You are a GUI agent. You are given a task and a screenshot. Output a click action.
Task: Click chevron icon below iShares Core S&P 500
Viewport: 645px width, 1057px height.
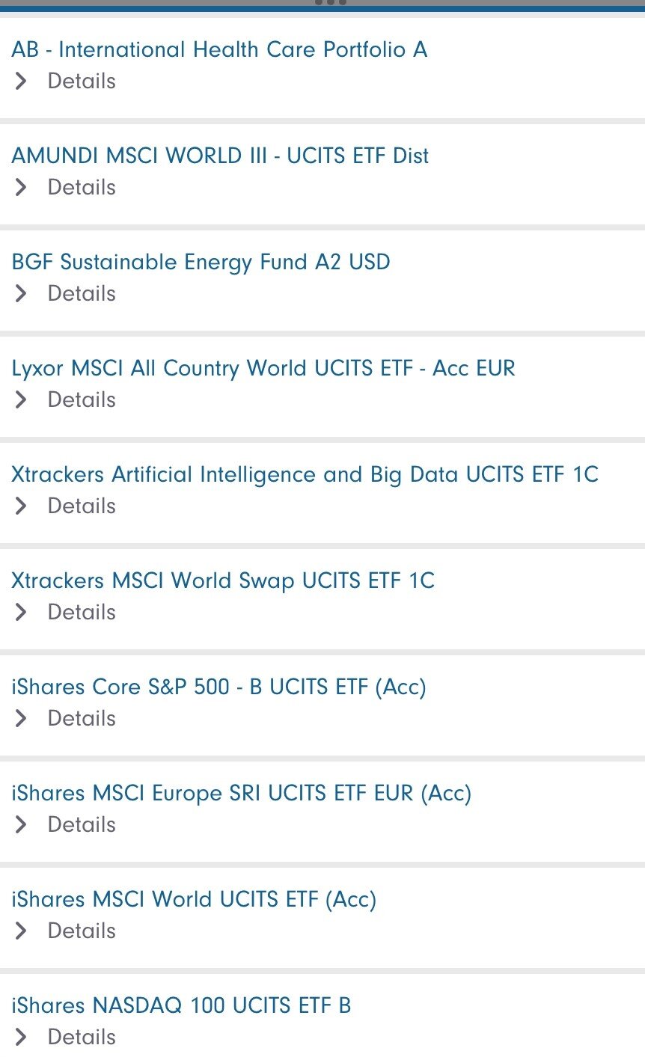pyautogui.click(x=21, y=718)
